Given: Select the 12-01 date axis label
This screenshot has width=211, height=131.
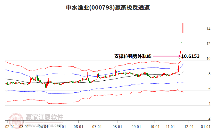Looking at the screenshot, I should tap(189, 127).
